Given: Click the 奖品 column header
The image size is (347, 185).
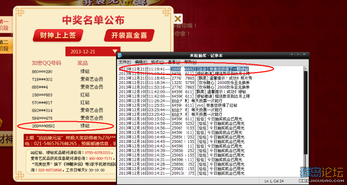Looking at the screenshot, I should tap(82, 63).
